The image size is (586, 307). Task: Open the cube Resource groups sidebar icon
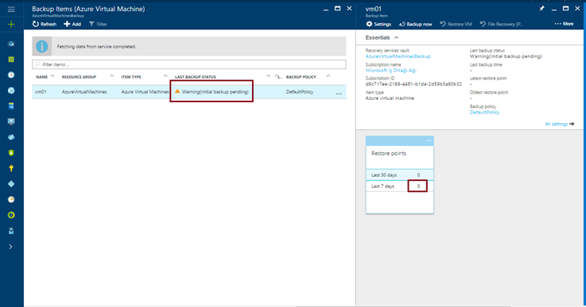[x=11, y=44]
